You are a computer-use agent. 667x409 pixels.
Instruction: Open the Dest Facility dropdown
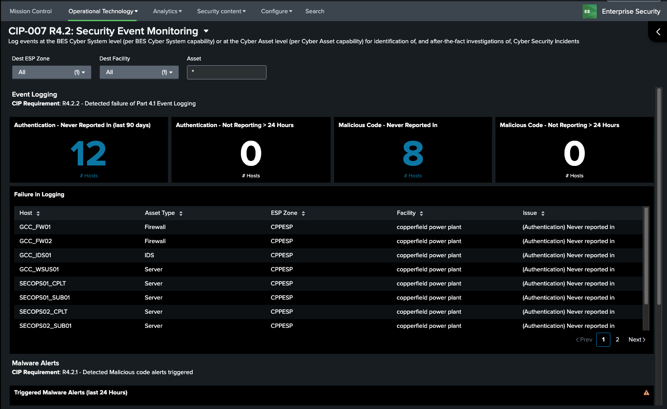click(x=139, y=72)
